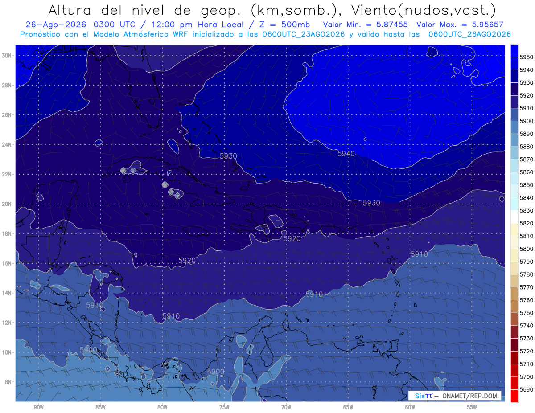Click the 80W longitude axis label
The height and width of the screenshot is (413, 535).
click(x=162, y=407)
